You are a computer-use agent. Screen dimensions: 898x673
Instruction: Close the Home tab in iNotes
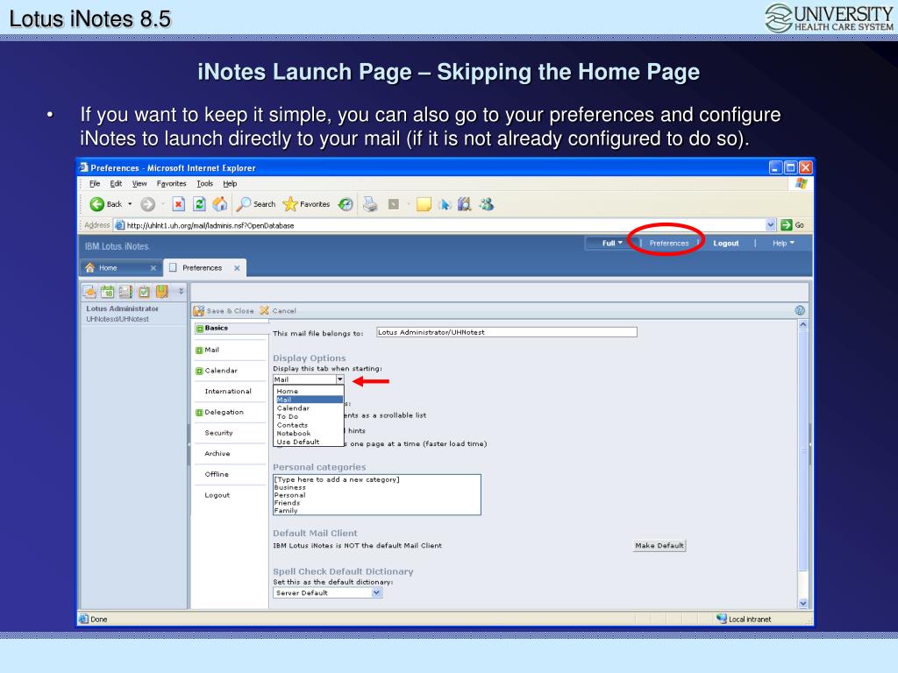coord(153,268)
